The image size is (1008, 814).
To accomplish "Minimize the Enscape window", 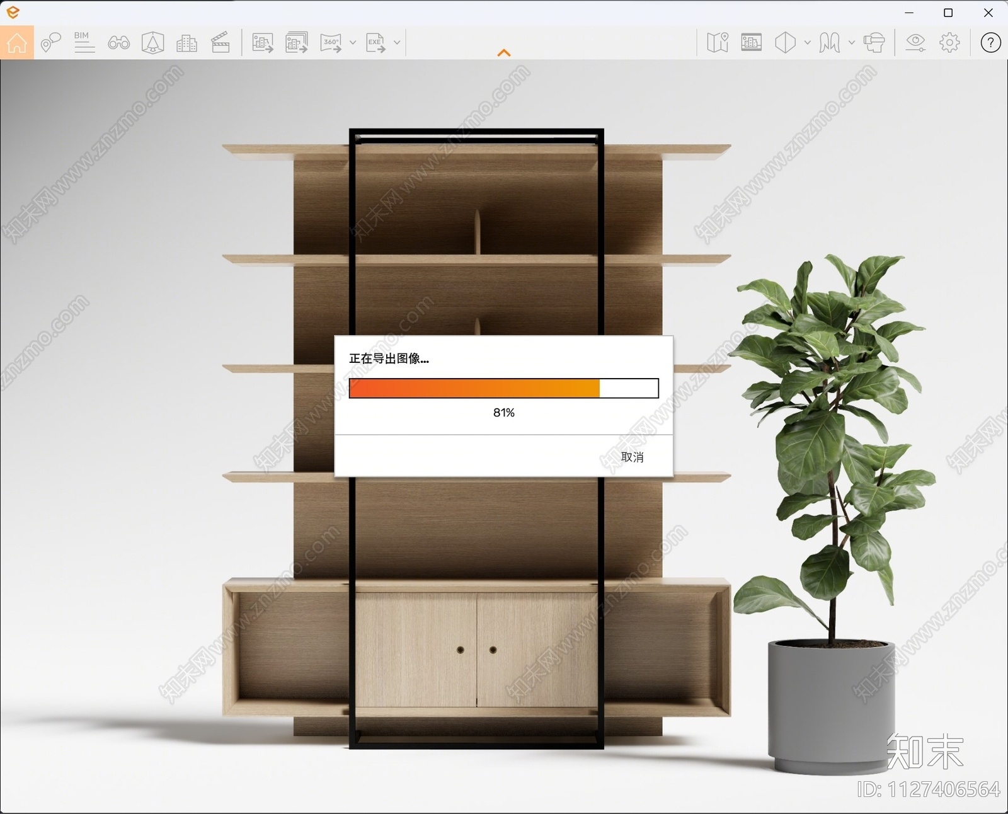I will pos(909,13).
